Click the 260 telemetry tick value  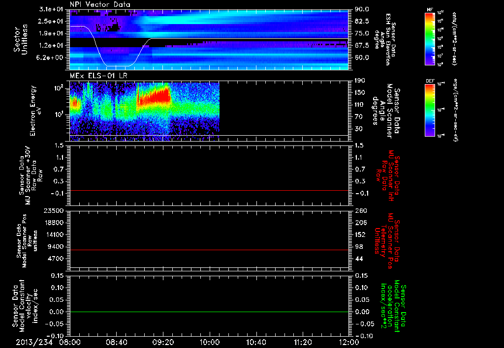click(360, 210)
